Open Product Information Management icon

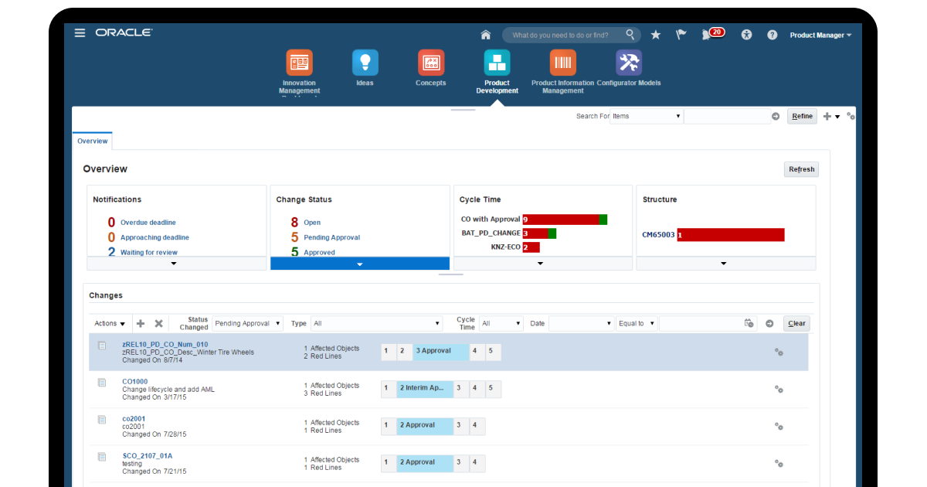coord(562,62)
